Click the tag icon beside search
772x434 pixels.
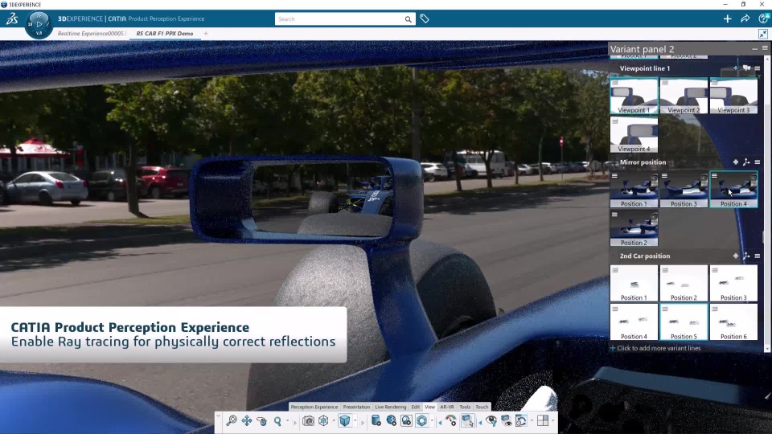(425, 18)
